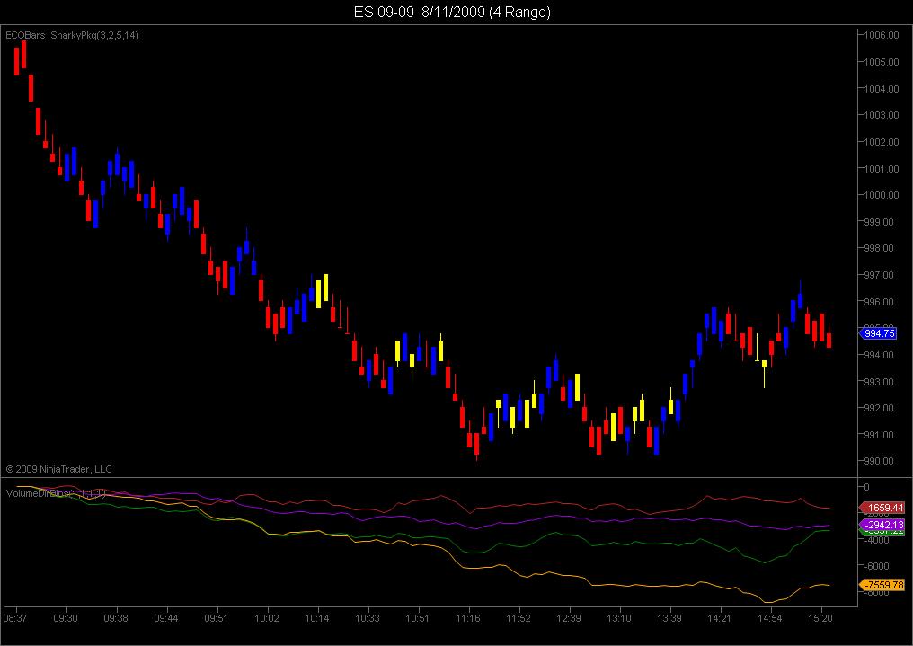Click the 1004.00 price axis label
This screenshot has height=646, width=913.
pyautogui.click(x=882, y=89)
